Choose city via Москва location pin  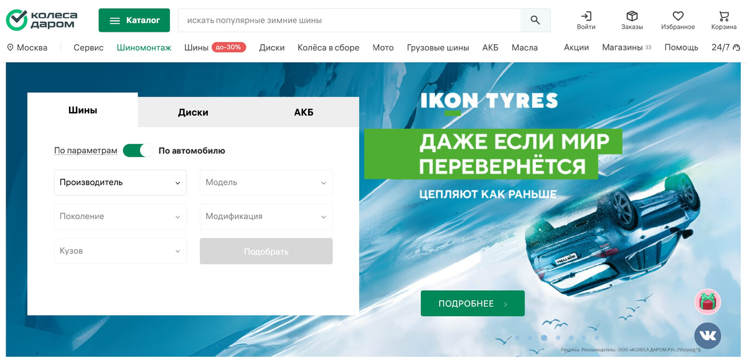(x=27, y=47)
